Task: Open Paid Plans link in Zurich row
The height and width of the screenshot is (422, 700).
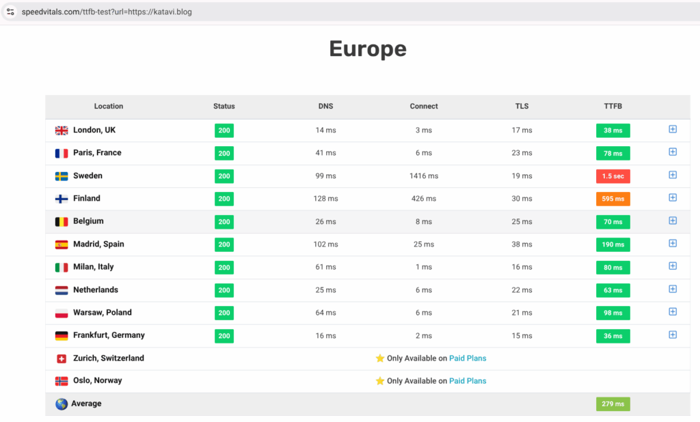Action: click(468, 358)
